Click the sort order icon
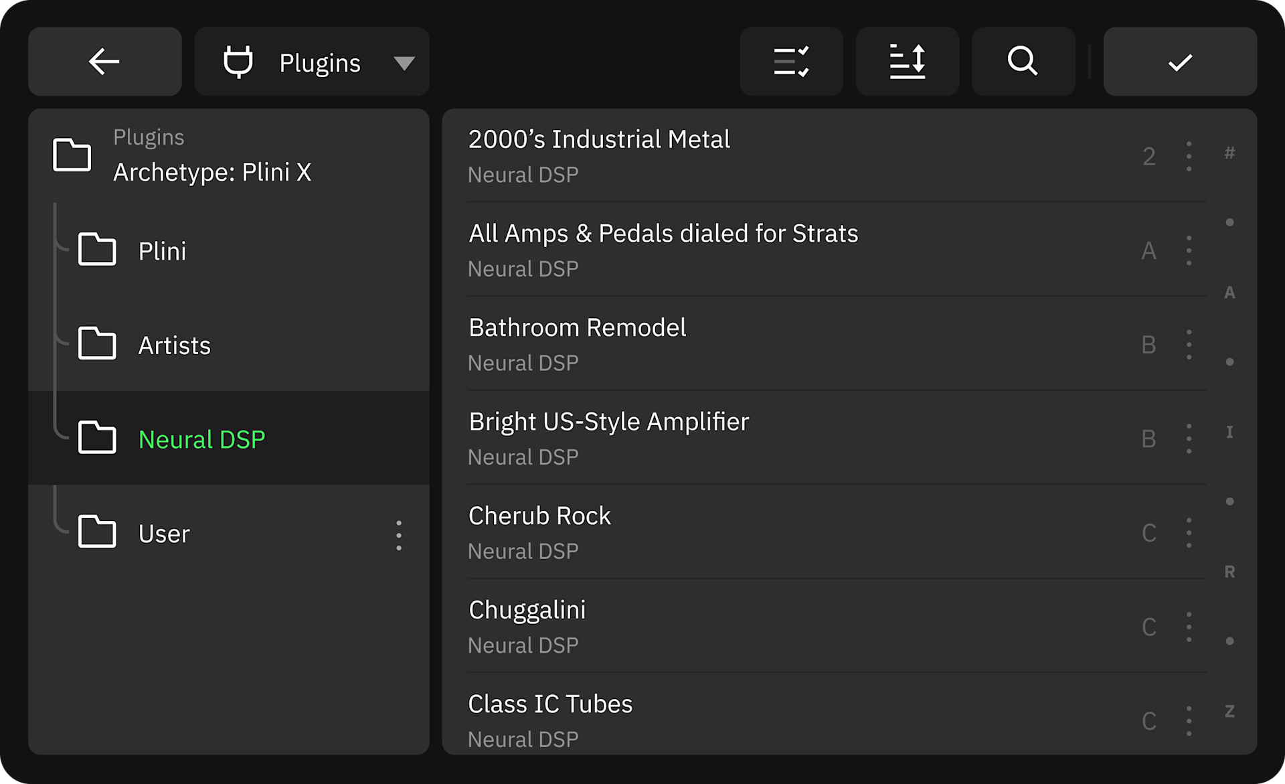The width and height of the screenshot is (1285, 784). coord(907,62)
